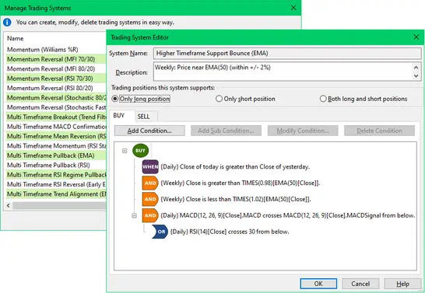The height and width of the screenshot is (293, 425).
Task: Select "Momentum Reversal (RSI 70/30)" row
Action: (x=56, y=78)
